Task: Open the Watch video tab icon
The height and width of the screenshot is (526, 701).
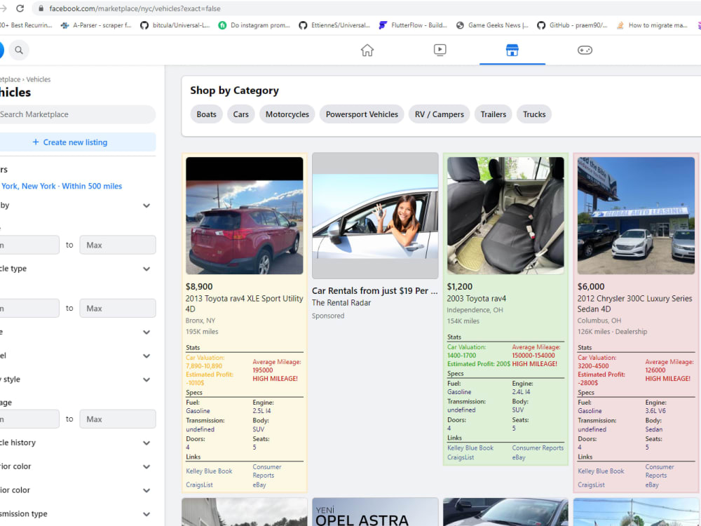Action: pyautogui.click(x=440, y=50)
